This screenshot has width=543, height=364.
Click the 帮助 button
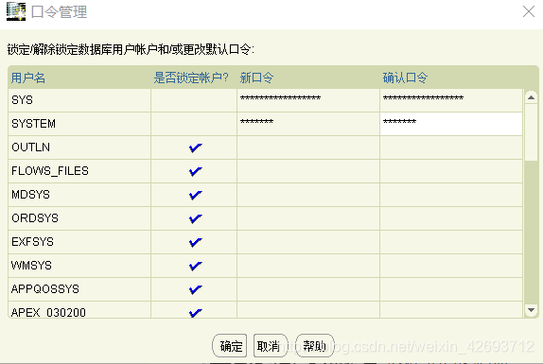(x=314, y=345)
